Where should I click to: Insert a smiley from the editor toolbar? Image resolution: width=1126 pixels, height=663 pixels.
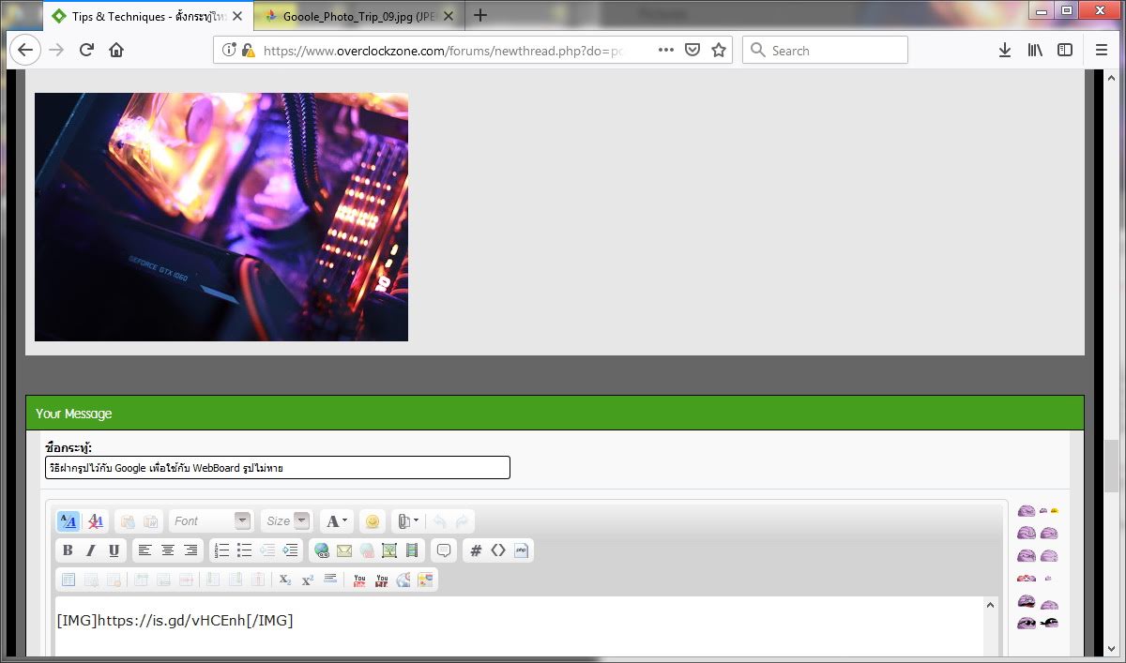tap(372, 521)
